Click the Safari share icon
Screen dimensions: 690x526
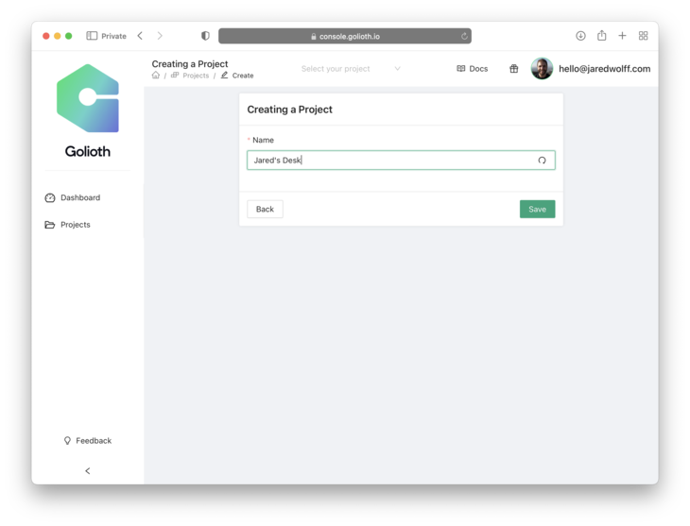coord(601,35)
